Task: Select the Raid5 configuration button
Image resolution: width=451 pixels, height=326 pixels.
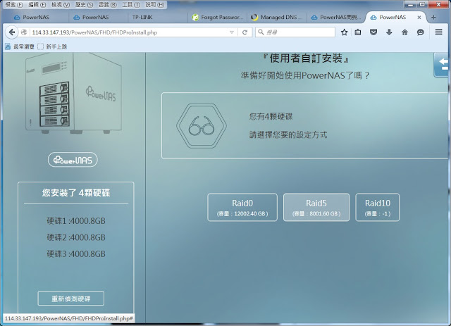Action: (316, 207)
